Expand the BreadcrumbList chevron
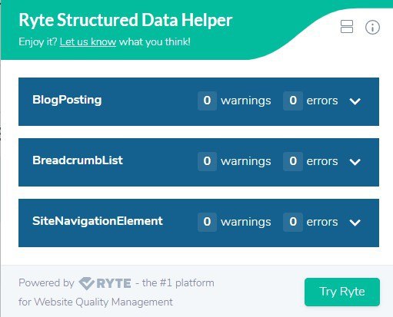 pos(355,162)
